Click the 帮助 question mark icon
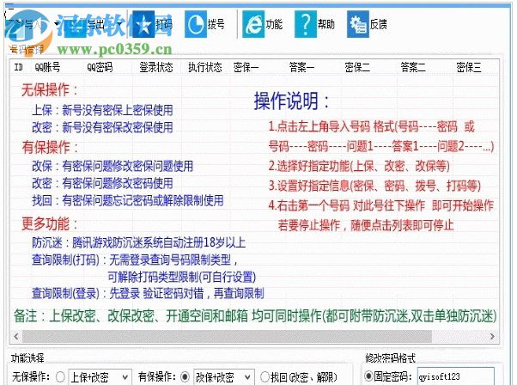The width and height of the screenshot is (517, 385). point(306,24)
